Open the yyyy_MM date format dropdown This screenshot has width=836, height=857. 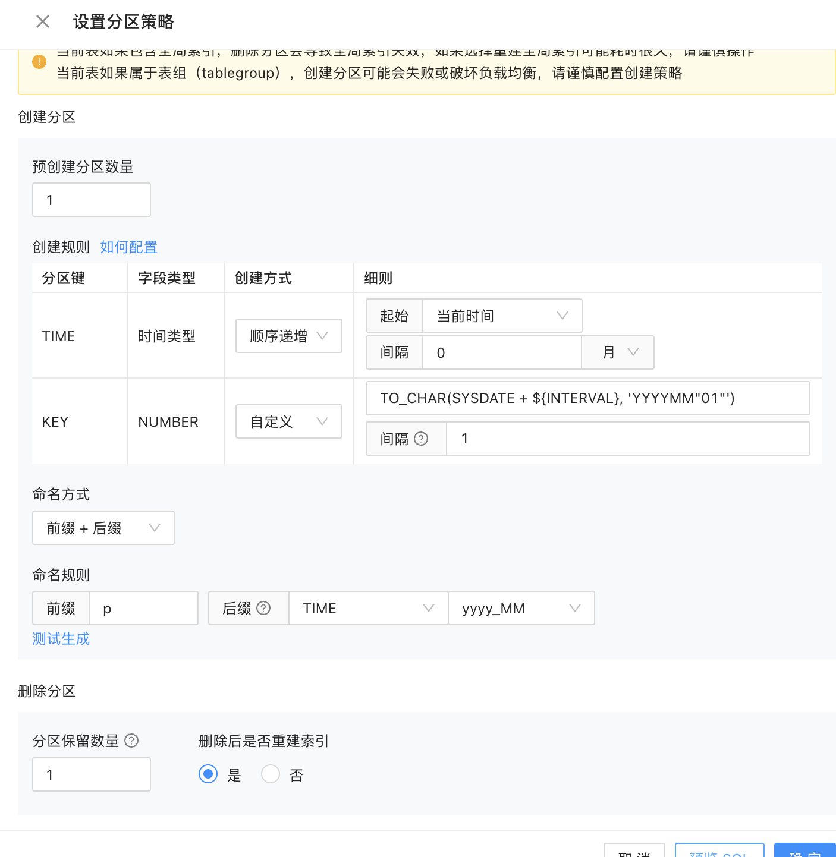521,608
